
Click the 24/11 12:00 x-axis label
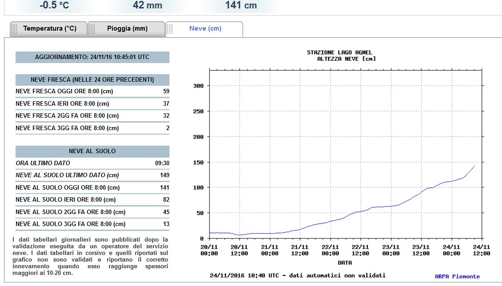[x=482, y=250]
